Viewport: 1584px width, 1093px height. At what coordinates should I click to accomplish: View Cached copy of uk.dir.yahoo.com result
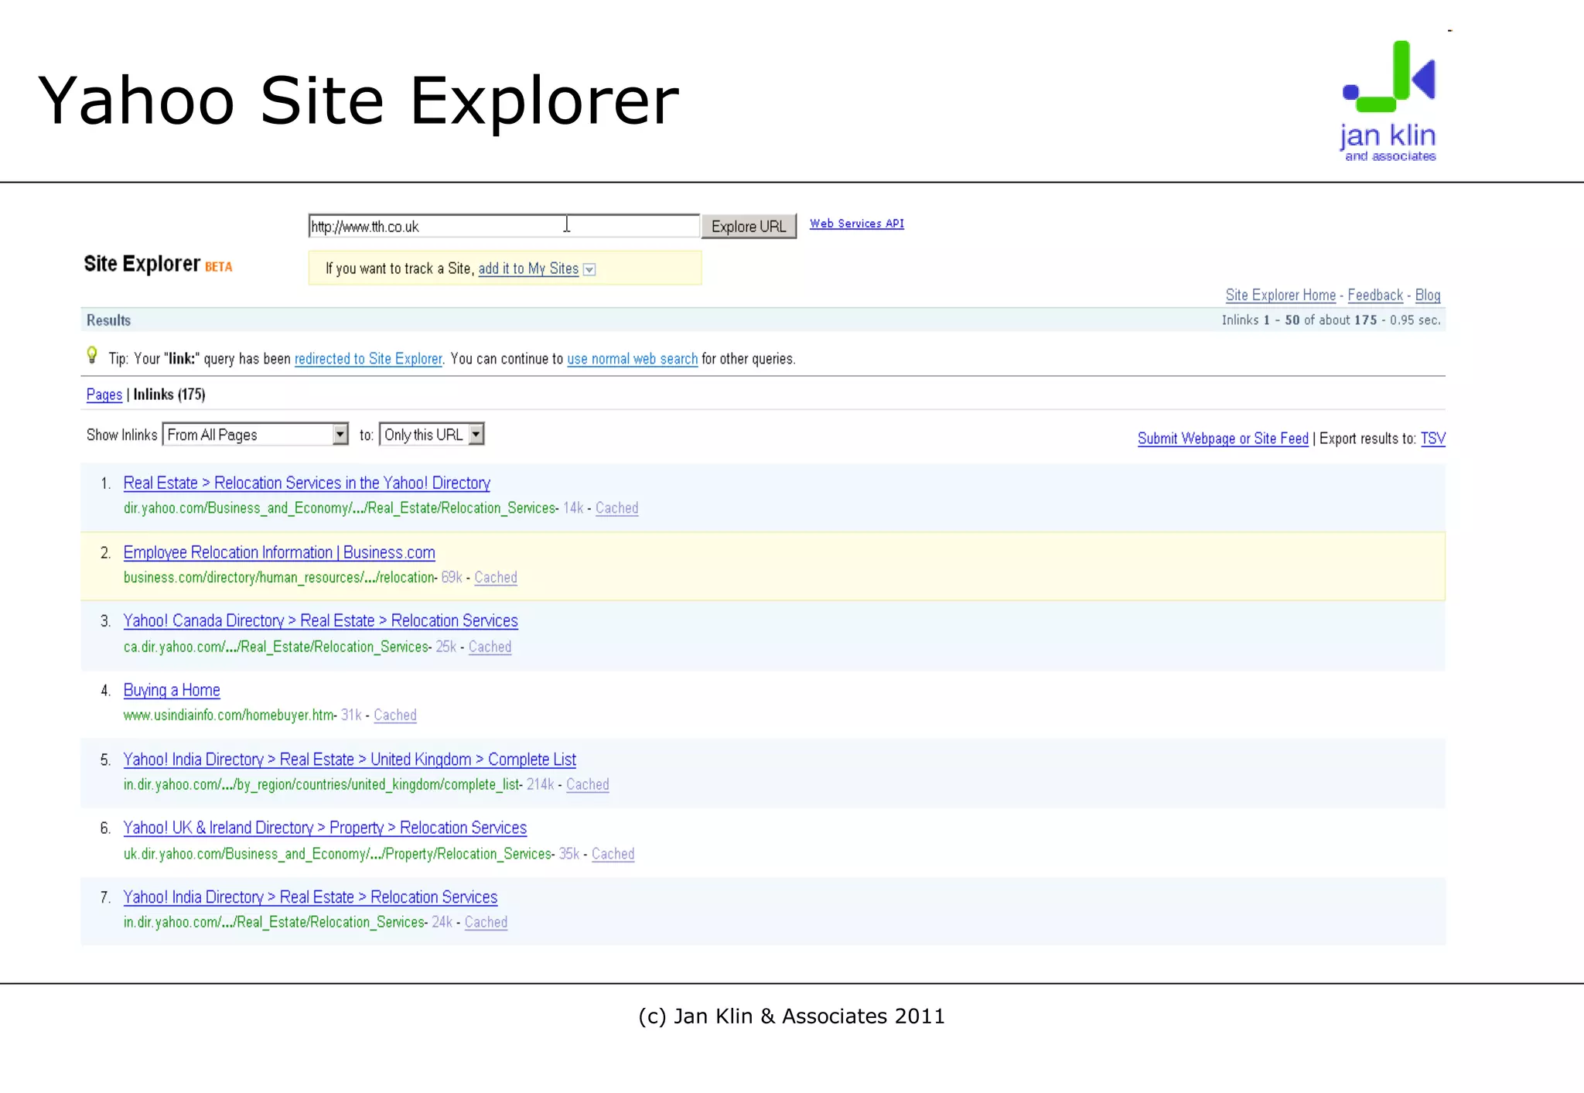(x=613, y=854)
